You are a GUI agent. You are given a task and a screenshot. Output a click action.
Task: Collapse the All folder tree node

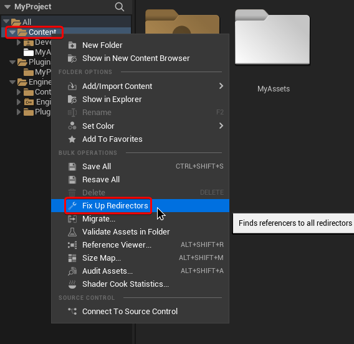click(6, 22)
